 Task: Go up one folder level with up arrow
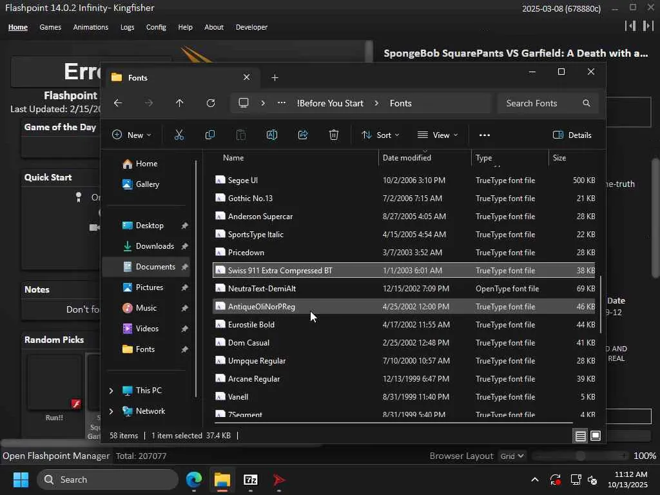[180, 103]
